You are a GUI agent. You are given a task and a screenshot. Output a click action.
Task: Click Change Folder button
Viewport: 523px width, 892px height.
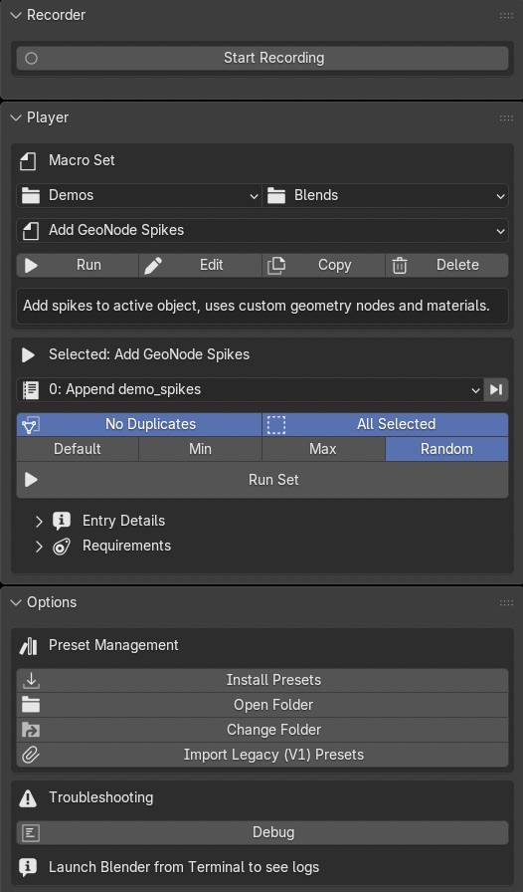click(x=262, y=730)
